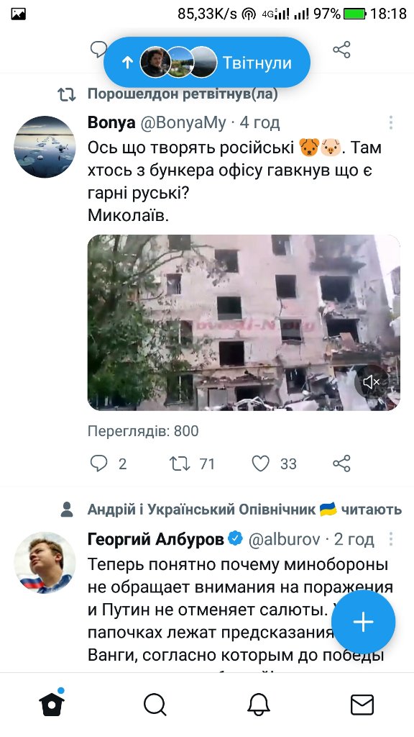
Task: Open the three-dot menu on Bonya's tweet
Action: [x=390, y=122]
